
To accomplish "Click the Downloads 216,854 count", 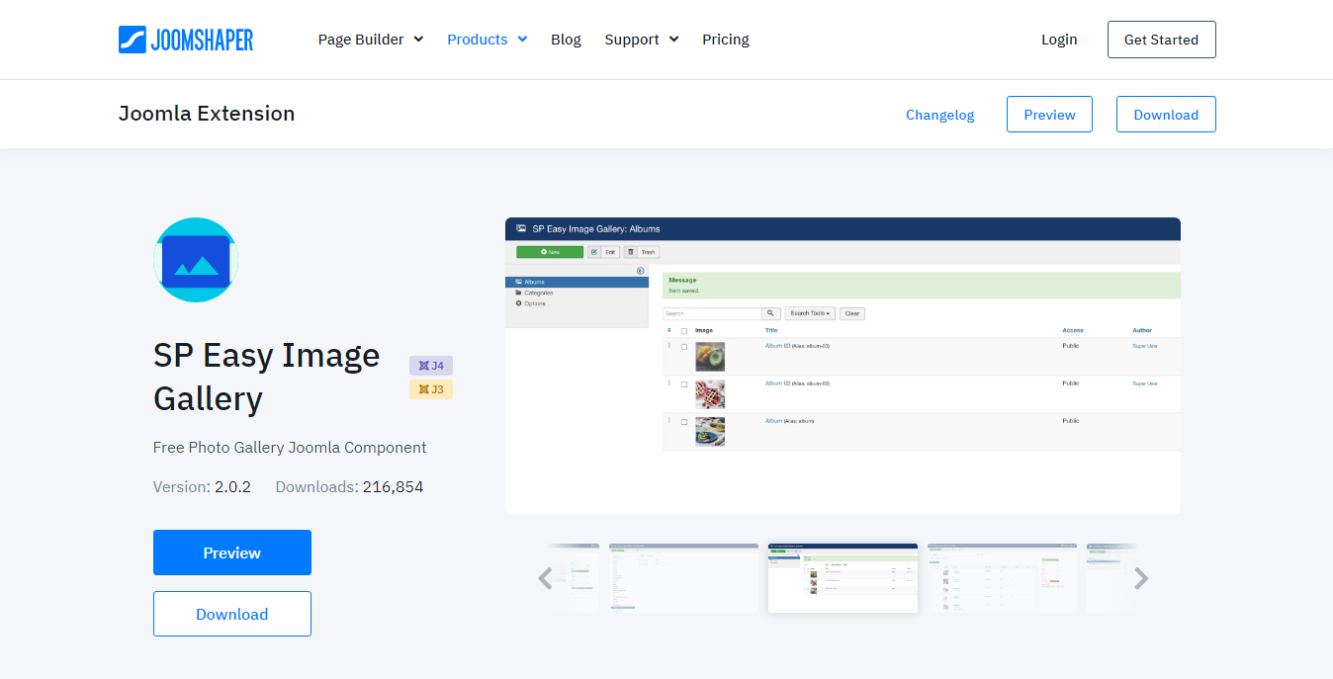I will point(349,487).
